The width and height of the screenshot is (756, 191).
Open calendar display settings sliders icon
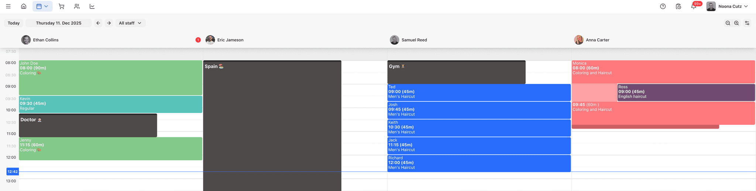point(747,23)
